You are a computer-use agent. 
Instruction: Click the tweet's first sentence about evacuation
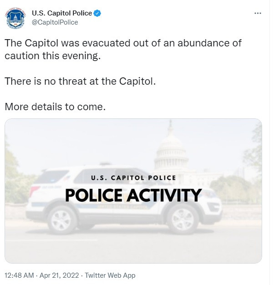click(x=123, y=49)
